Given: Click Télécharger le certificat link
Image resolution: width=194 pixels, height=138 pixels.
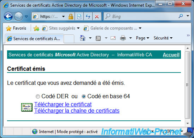Looking at the screenshot, I should pos(63,104).
